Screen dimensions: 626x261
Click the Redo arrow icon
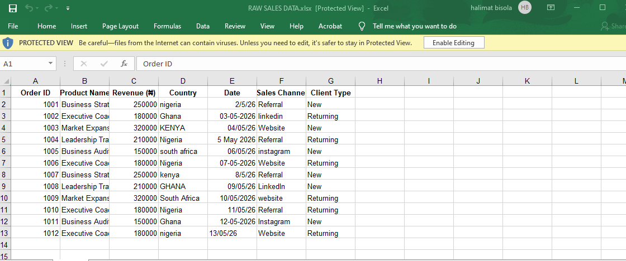[x=48, y=8]
